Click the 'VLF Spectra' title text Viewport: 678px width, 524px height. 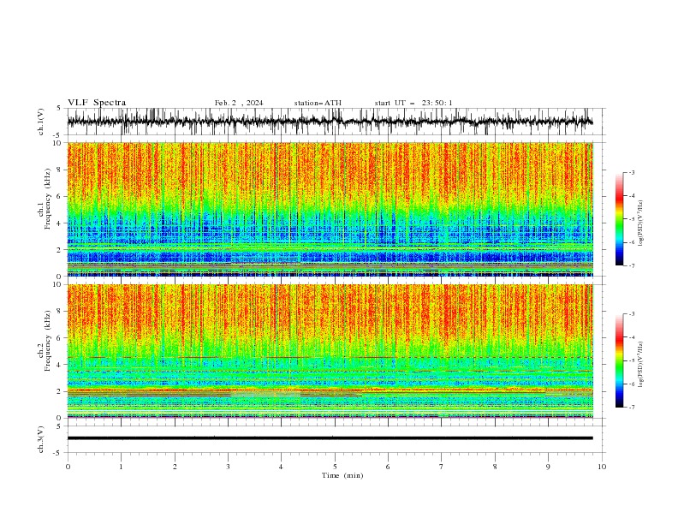(97, 103)
